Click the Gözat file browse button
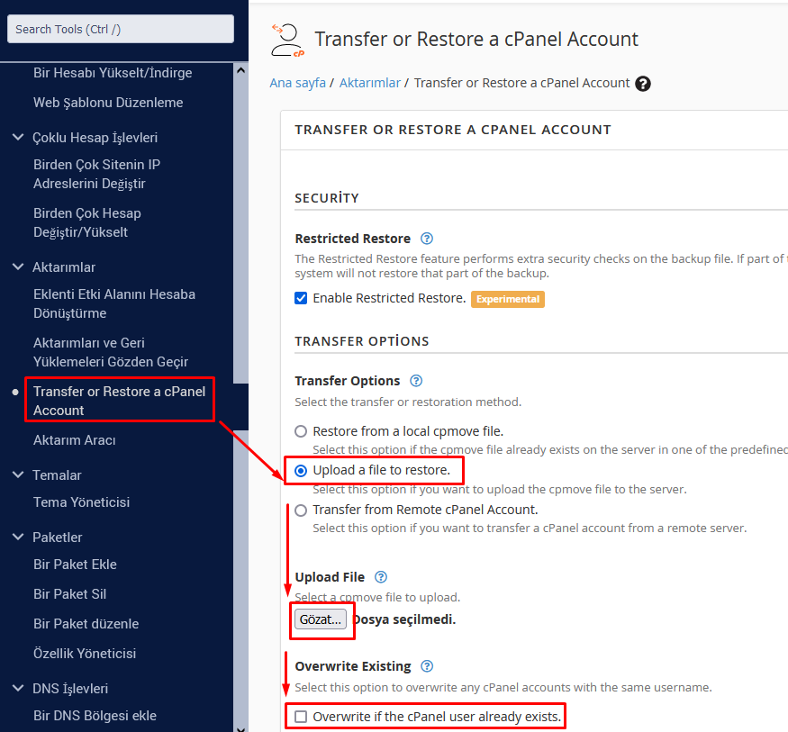Image resolution: width=788 pixels, height=732 pixels. pyautogui.click(x=321, y=619)
